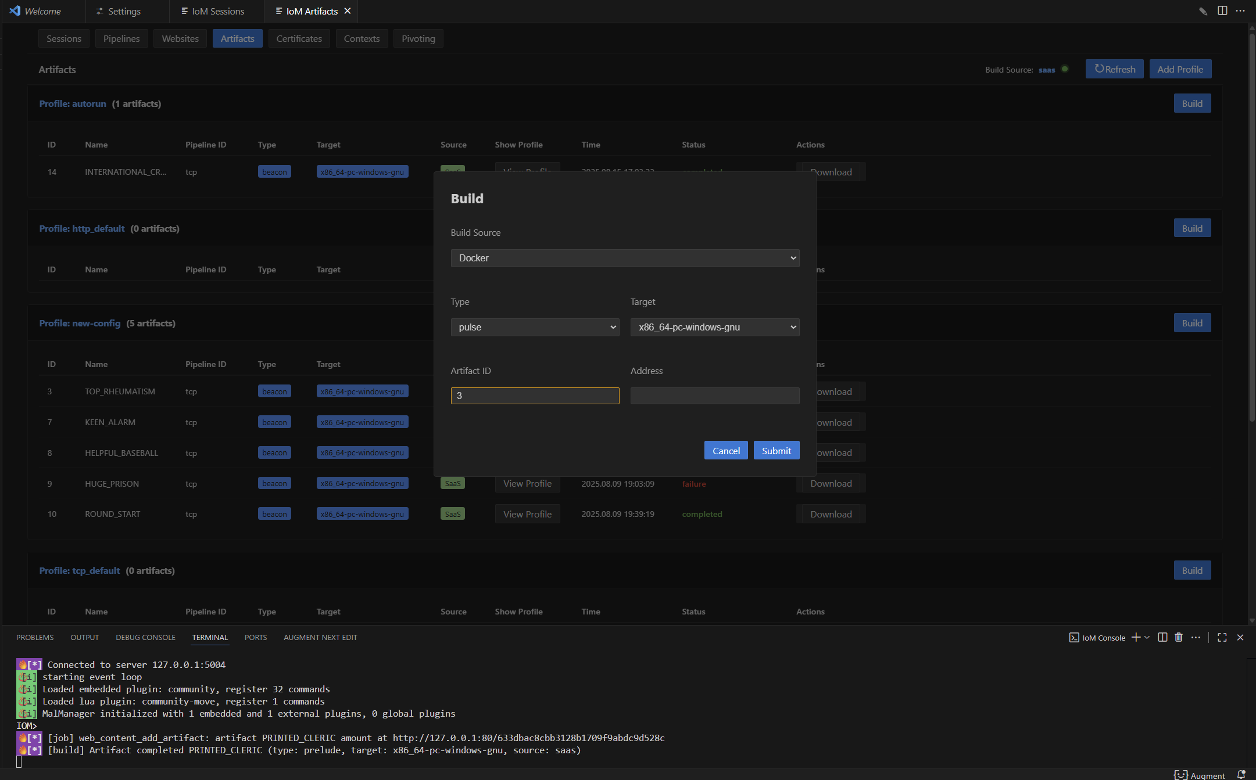Close the IoM Artifacts tab
This screenshot has width=1256, height=780.
tap(348, 11)
